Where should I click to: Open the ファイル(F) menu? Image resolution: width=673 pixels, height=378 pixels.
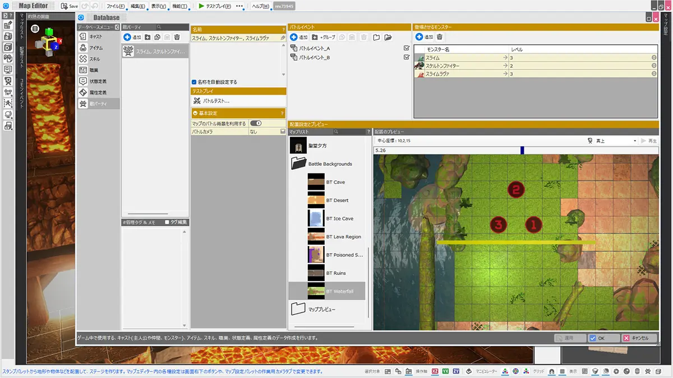click(116, 6)
